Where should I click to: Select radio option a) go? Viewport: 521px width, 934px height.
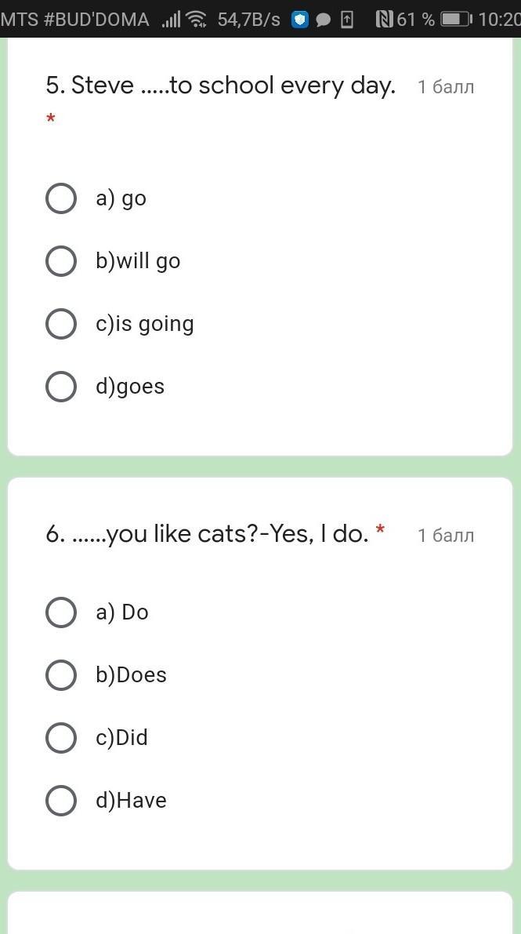[61, 198]
